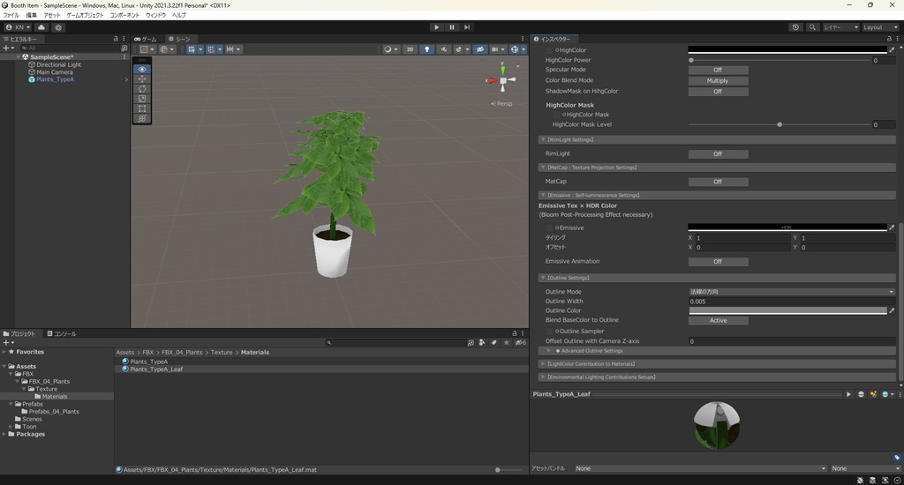Select the View (eye) tool in scene overlay

(x=142, y=69)
